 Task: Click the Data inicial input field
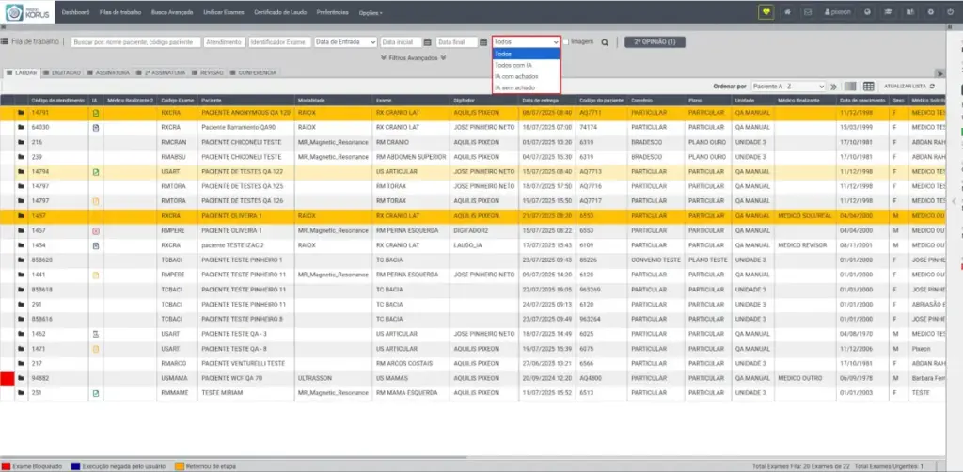point(401,42)
